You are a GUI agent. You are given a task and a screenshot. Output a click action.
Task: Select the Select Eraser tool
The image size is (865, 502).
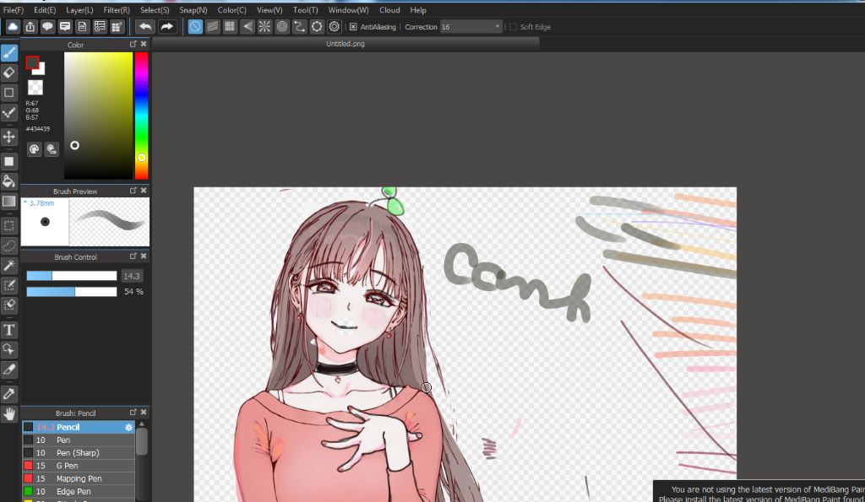[8, 305]
